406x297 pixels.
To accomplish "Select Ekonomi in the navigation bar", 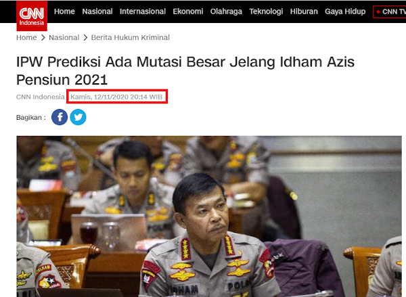I will 188,12.
